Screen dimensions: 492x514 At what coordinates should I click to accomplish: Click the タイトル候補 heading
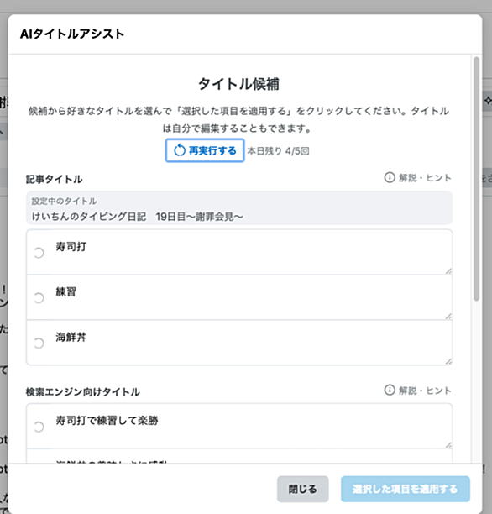click(x=238, y=84)
